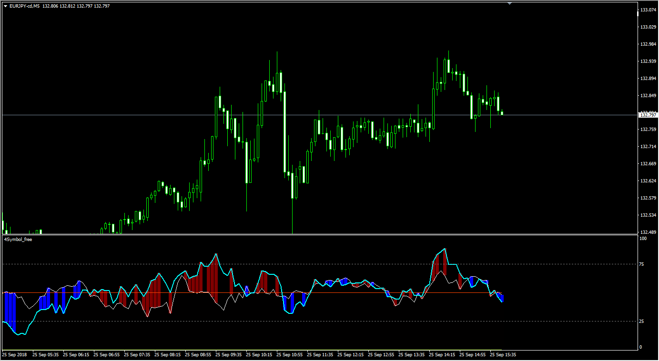
Task: Open the dropdown arrow beside EURJPY-cd,M5
Action: pyautogui.click(x=5, y=6)
